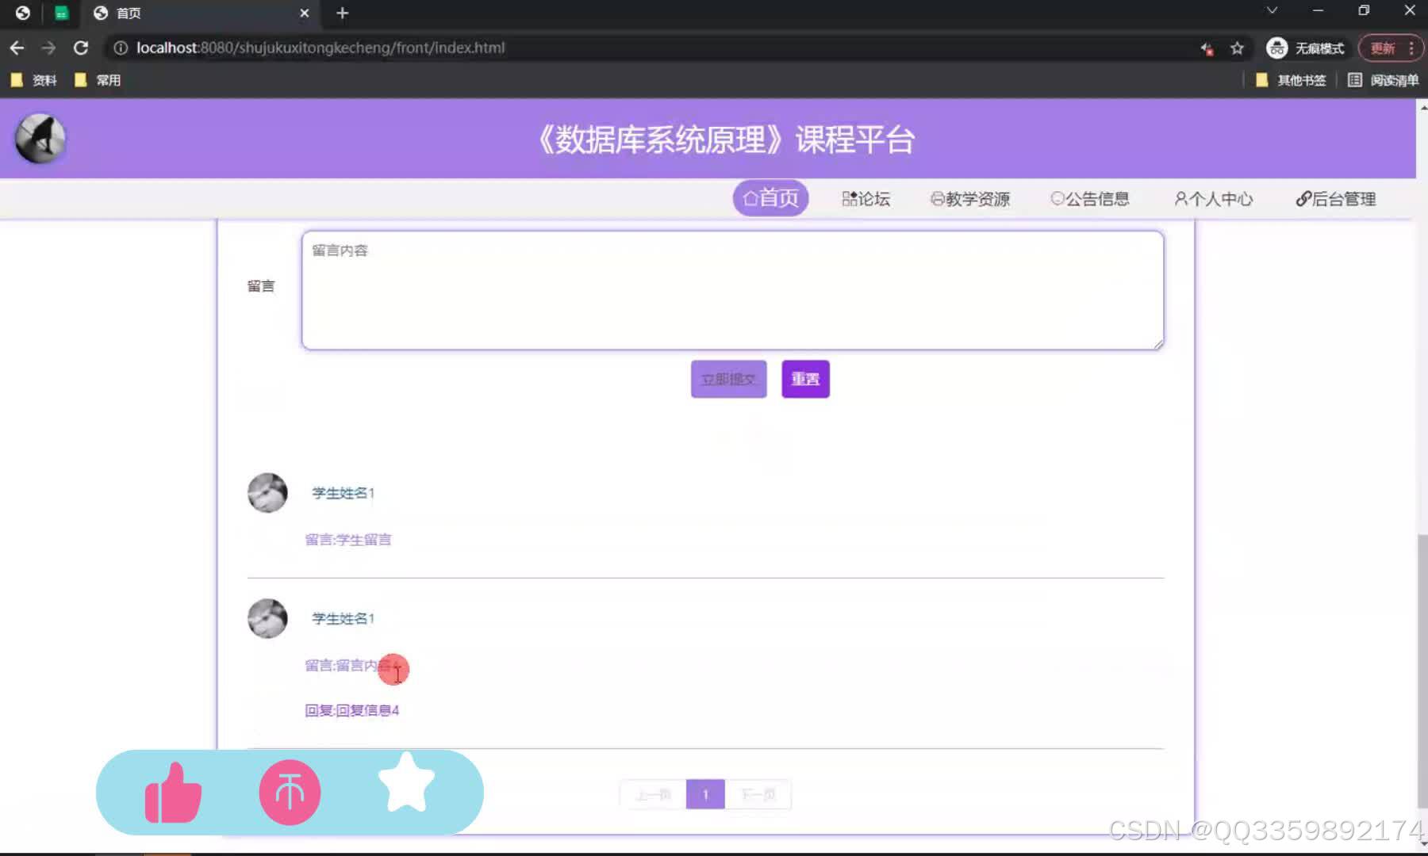Click the 重置 reset button
Viewport: 1428px width, 856px height.
click(x=804, y=379)
